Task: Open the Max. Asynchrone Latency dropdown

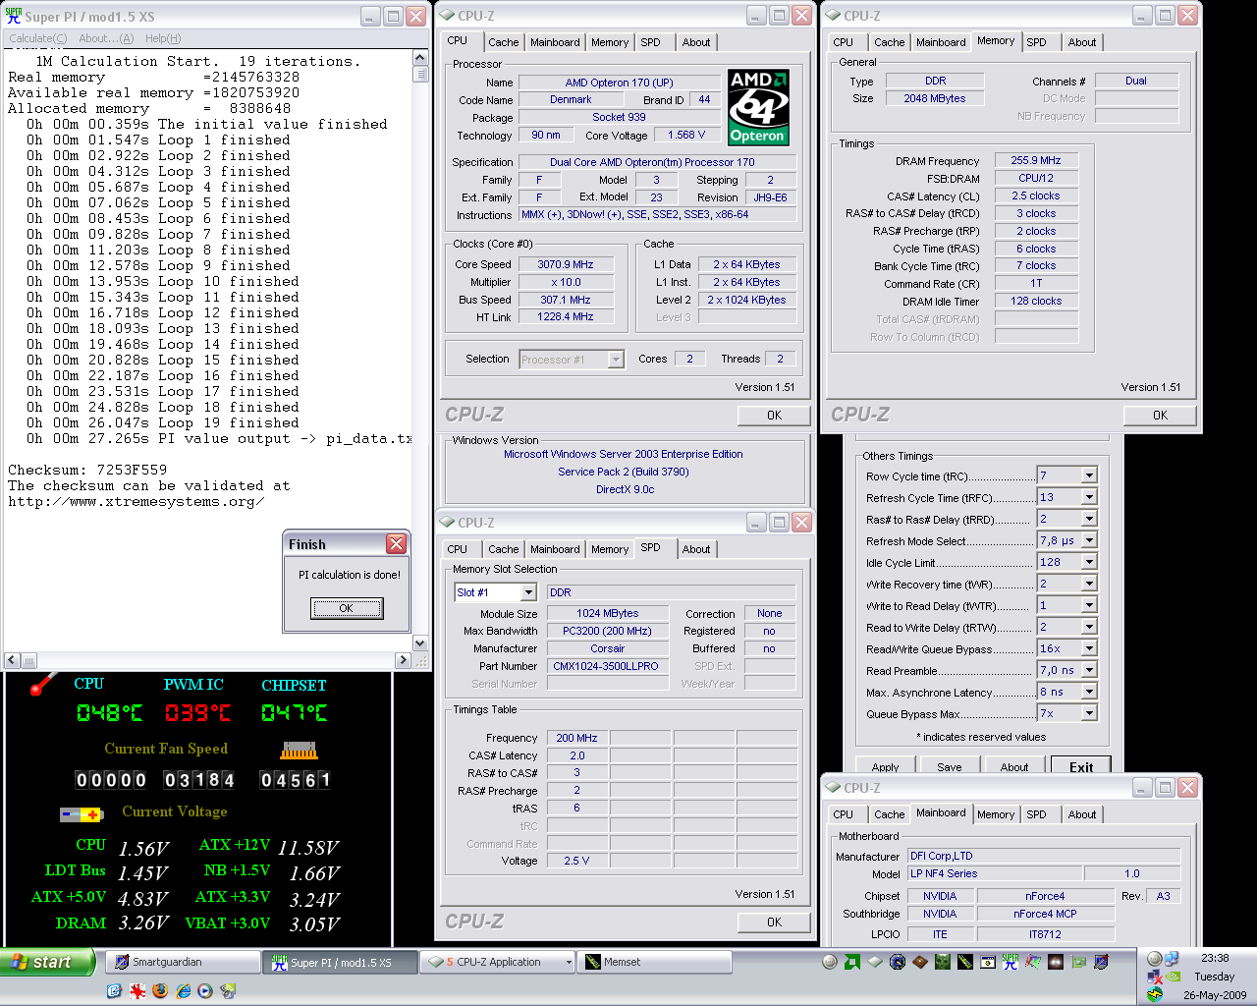Action: point(1089,692)
